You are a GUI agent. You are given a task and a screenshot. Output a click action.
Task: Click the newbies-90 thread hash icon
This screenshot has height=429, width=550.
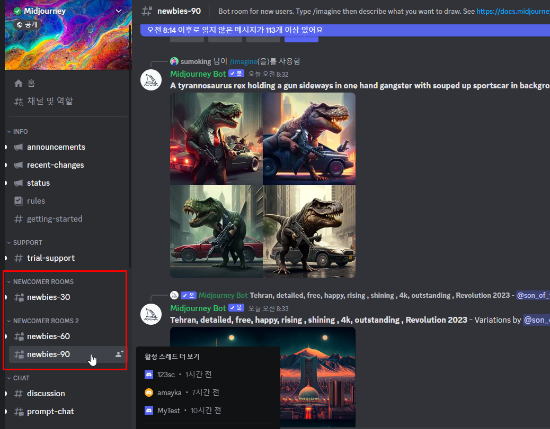19,354
